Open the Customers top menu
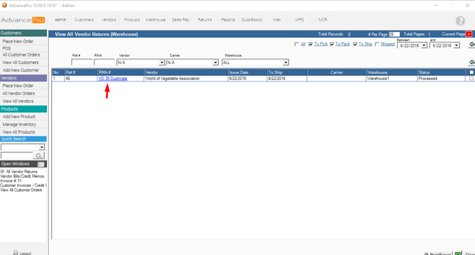The width and height of the screenshot is (475, 255). (84, 20)
